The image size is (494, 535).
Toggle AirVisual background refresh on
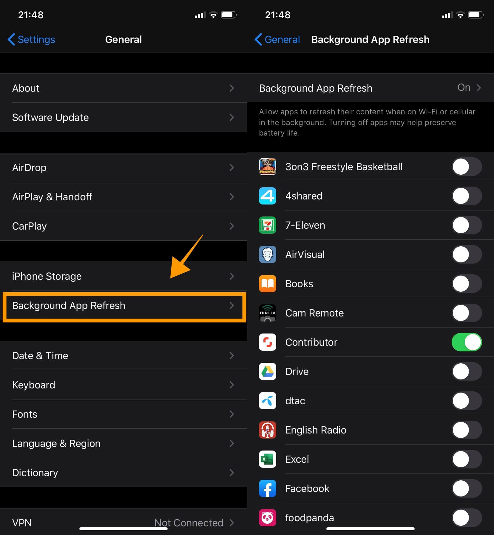[x=467, y=254]
